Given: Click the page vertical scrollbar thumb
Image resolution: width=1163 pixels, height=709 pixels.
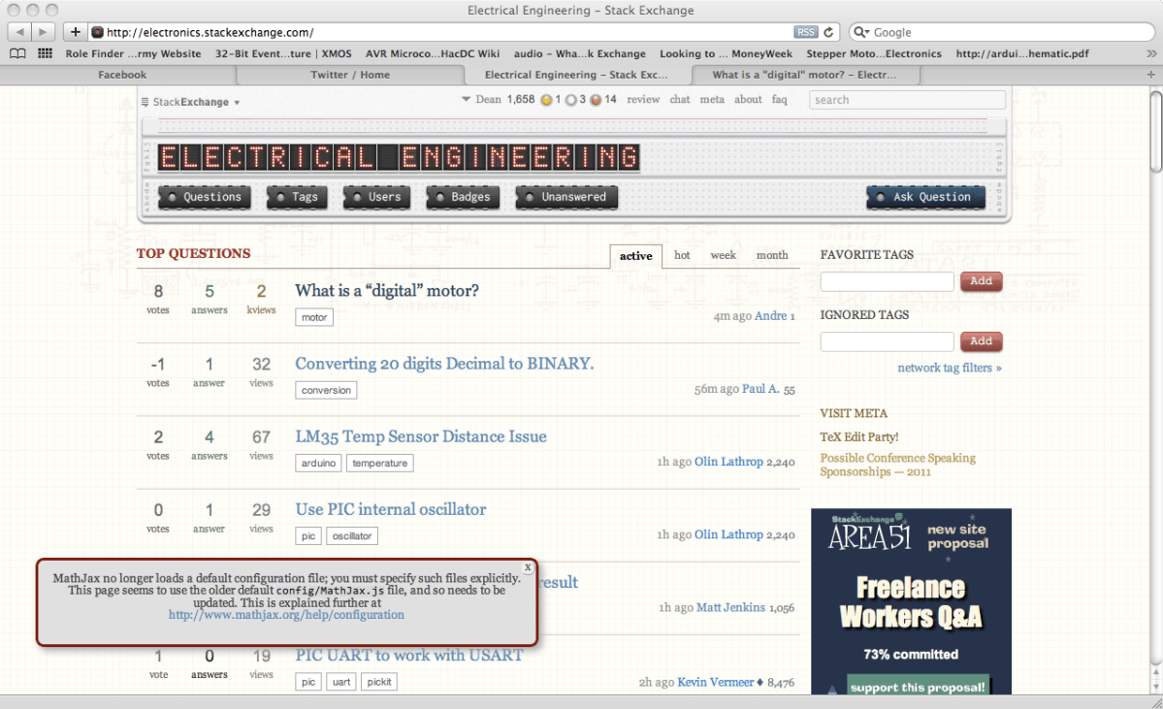Looking at the screenshot, I should pyautogui.click(x=1155, y=131).
